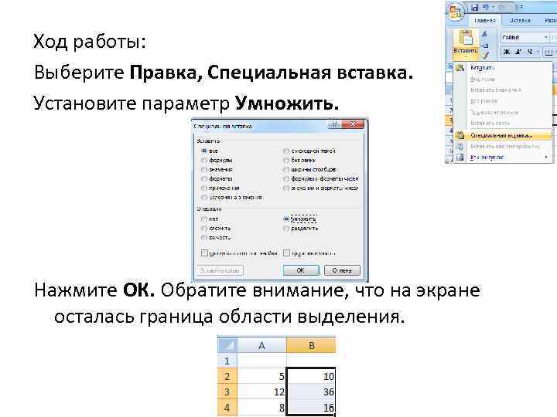Switch to the Вставка ribbon tab
557x417 pixels.
[520, 21]
